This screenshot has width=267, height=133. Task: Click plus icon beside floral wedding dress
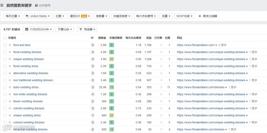pos(10,66)
